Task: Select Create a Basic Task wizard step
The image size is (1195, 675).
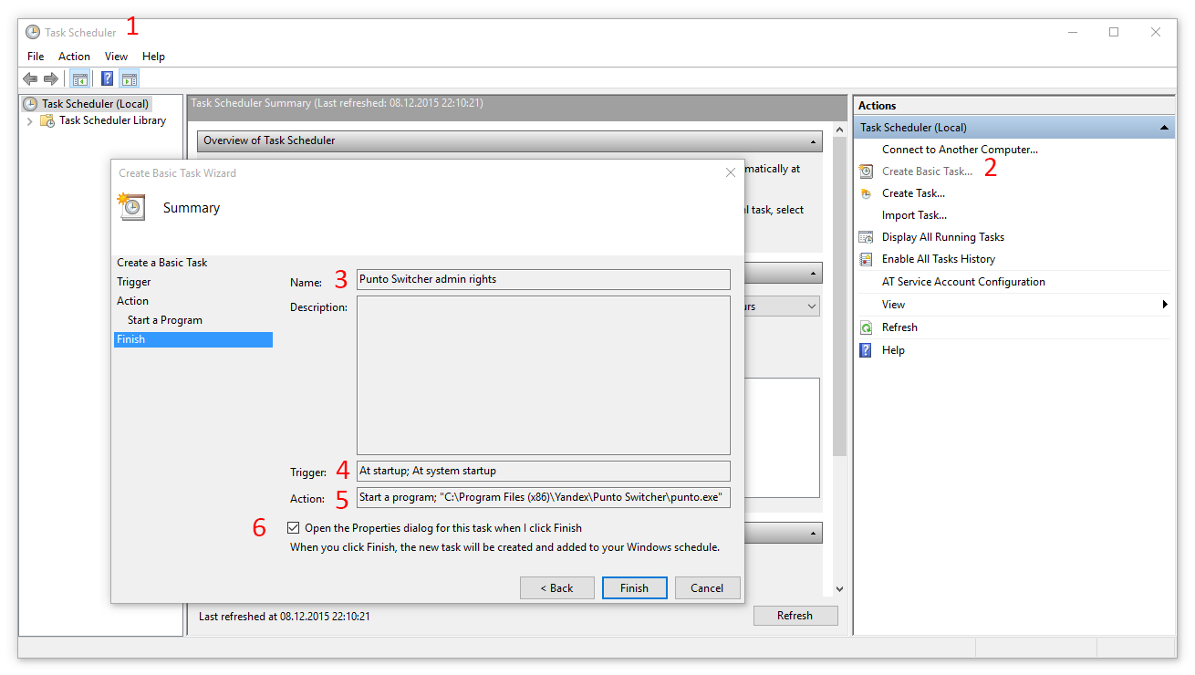Action: (162, 263)
